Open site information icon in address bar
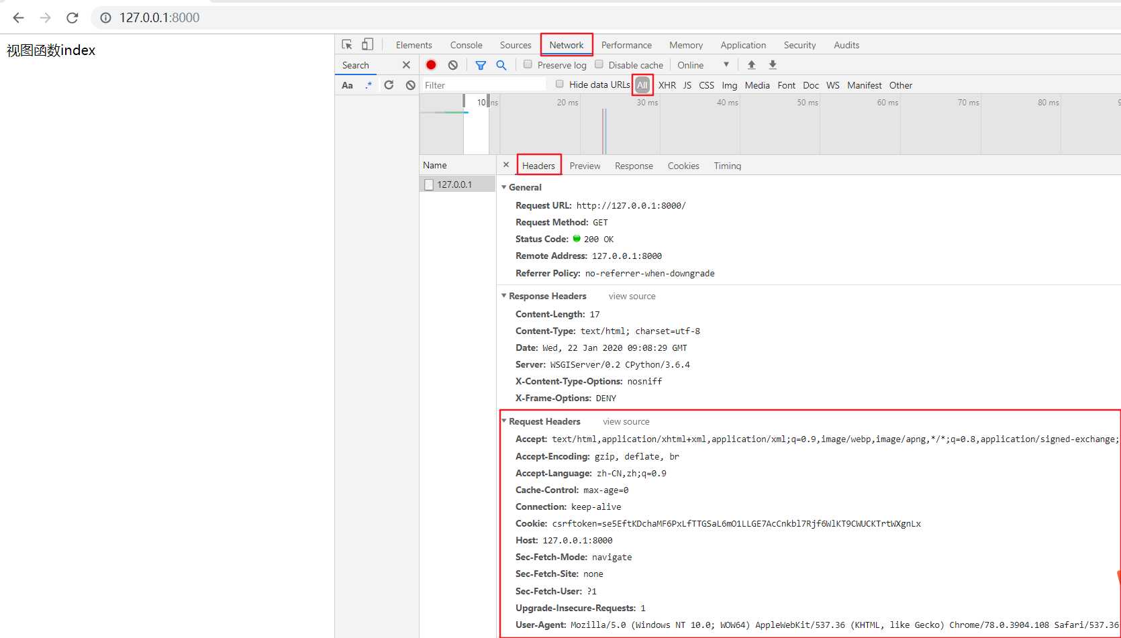The width and height of the screenshot is (1121, 638). tap(105, 17)
